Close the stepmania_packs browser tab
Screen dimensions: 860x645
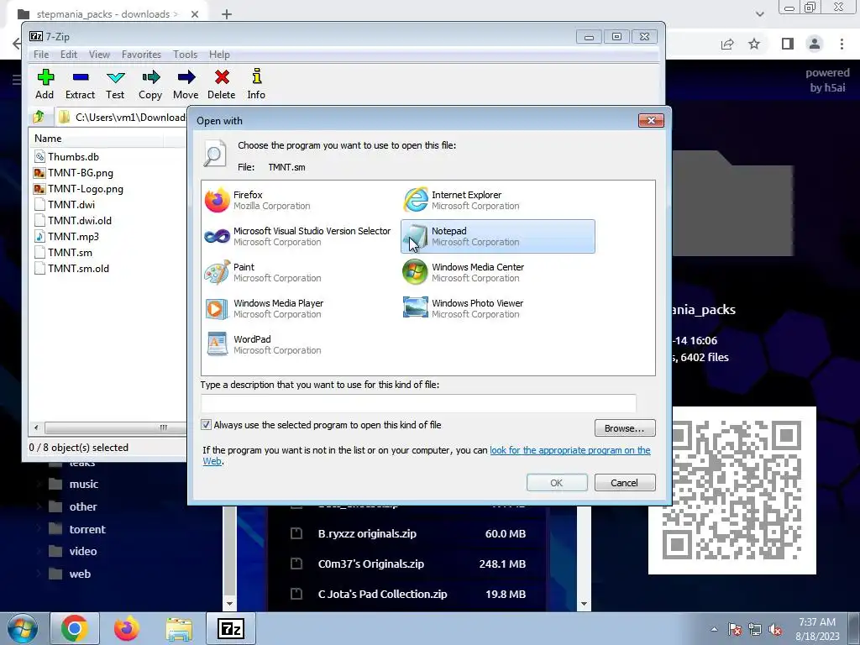click(195, 14)
